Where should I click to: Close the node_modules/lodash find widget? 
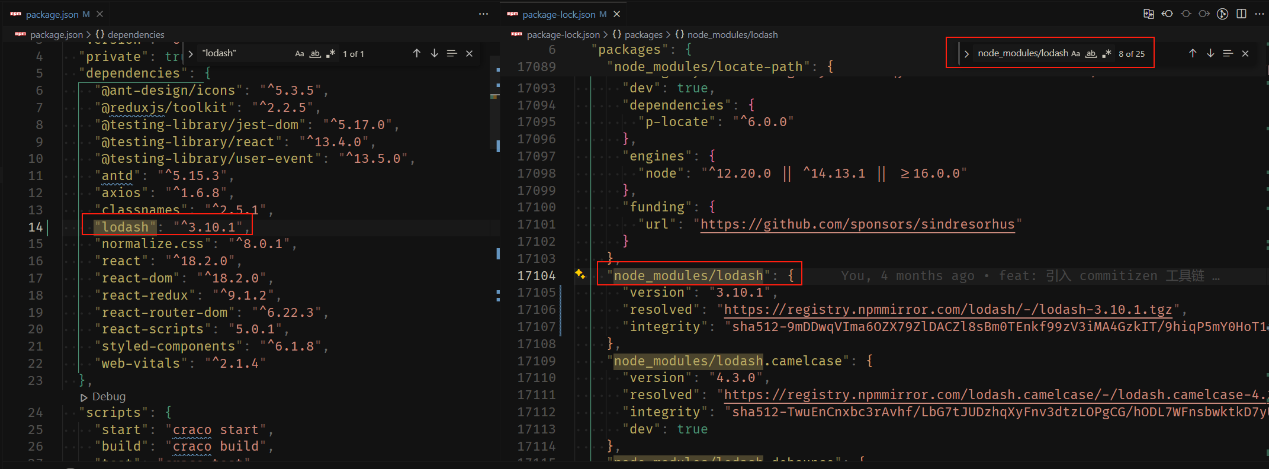(x=1245, y=53)
